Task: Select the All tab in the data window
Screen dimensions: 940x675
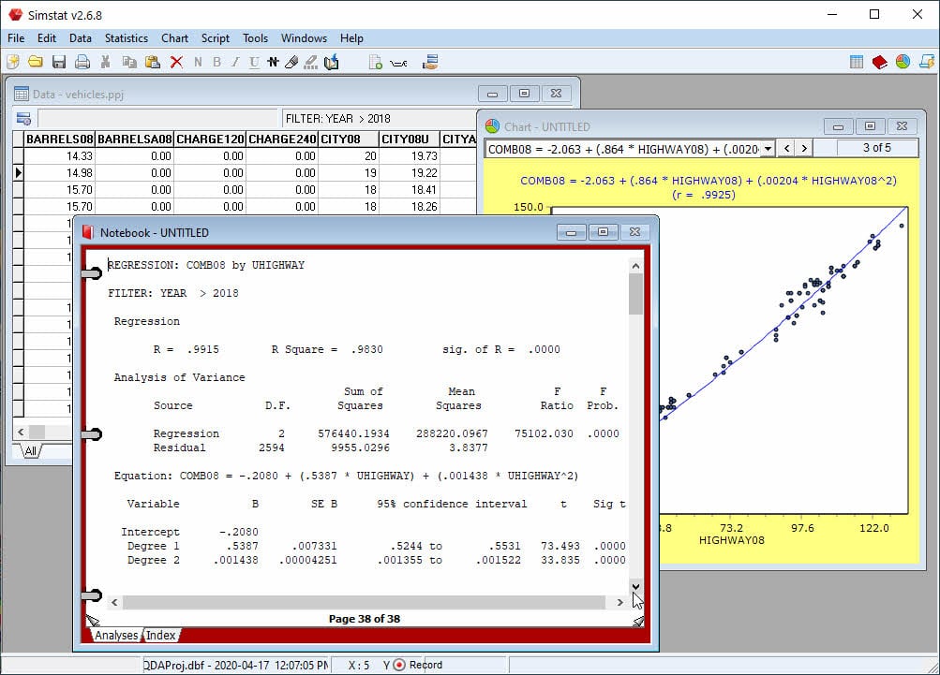Action: click(29, 450)
